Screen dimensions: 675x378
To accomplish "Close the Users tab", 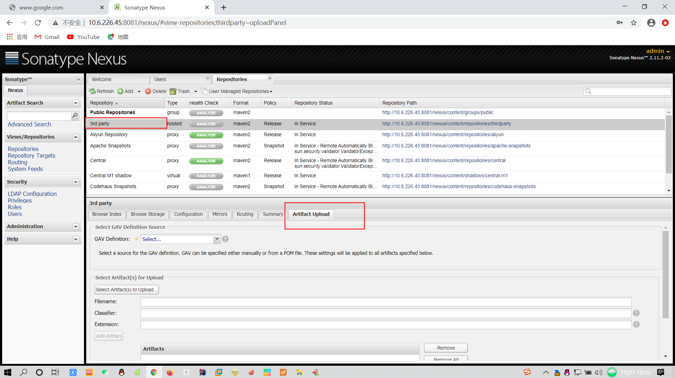I will [x=207, y=78].
